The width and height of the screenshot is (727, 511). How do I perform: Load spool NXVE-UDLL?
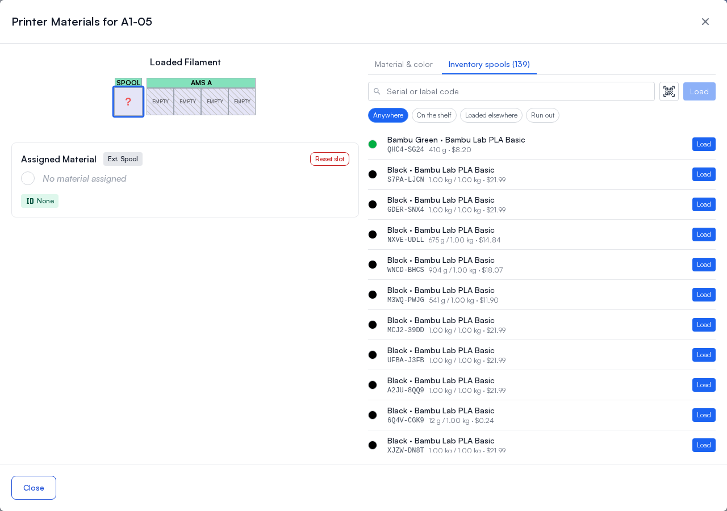point(704,234)
